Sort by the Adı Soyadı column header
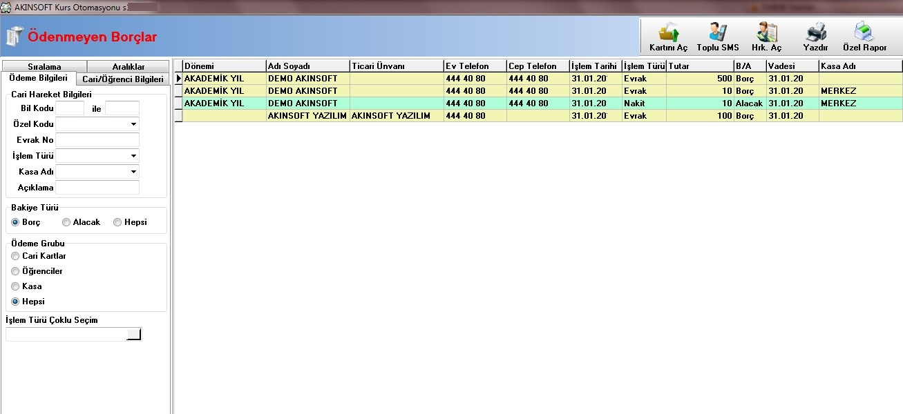Image resolution: width=903 pixels, height=414 pixels. pos(307,66)
